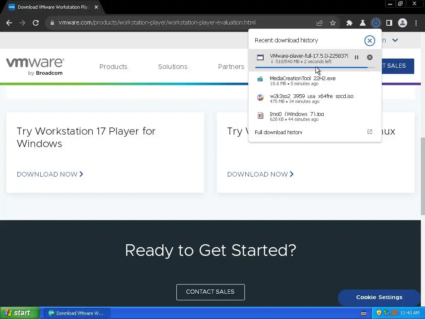Open Cookie Settings
The height and width of the screenshot is (319, 425).
(x=379, y=297)
